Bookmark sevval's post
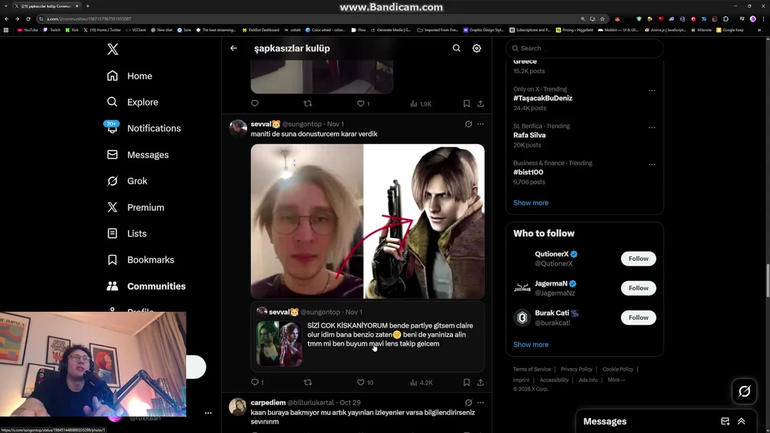The height and width of the screenshot is (433, 770). 466,382
